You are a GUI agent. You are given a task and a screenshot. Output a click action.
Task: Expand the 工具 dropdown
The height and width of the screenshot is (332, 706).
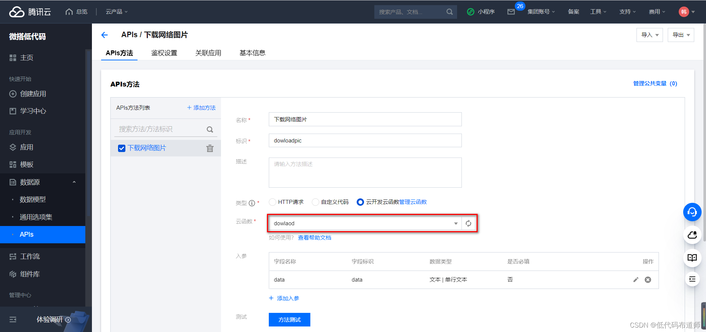tap(598, 12)
